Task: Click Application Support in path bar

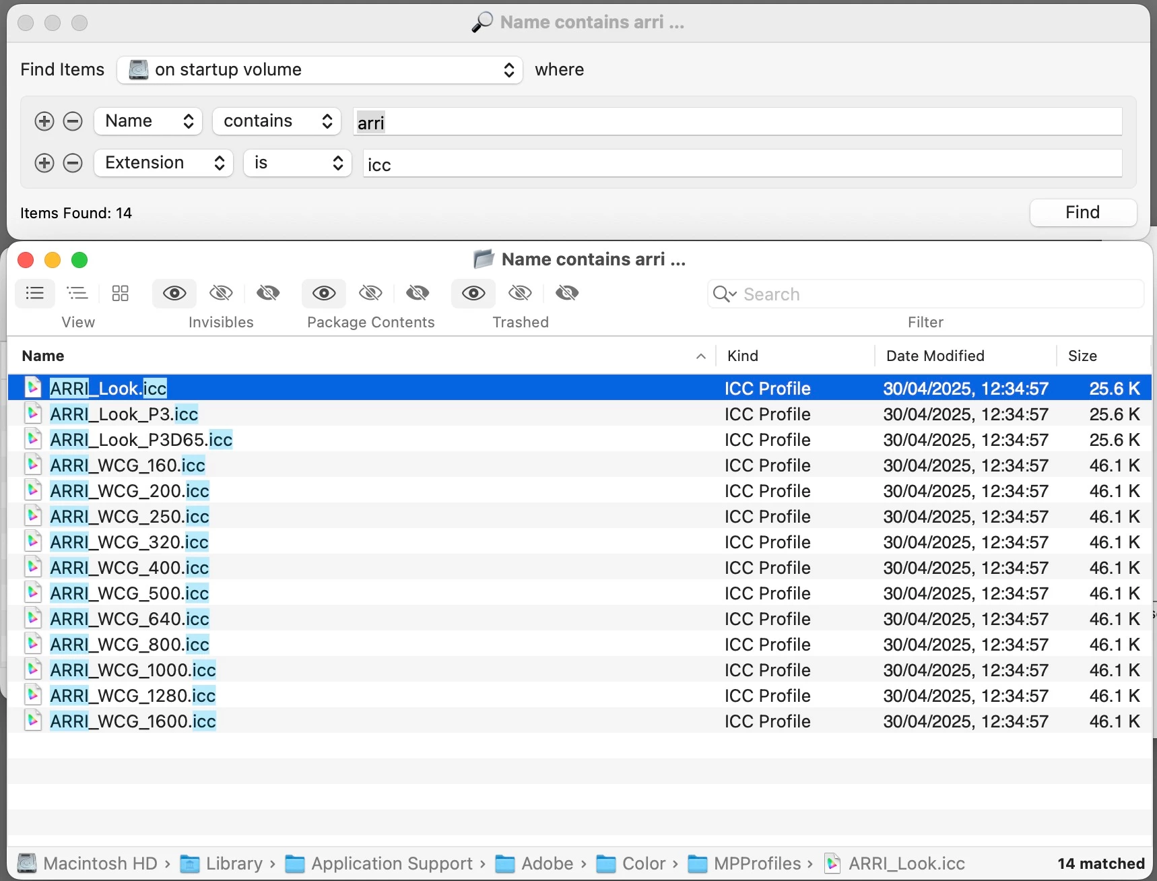Action: (379, 863)
